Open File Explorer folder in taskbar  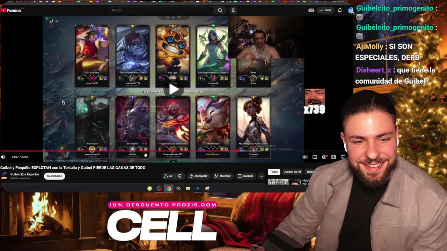[188, 189]
